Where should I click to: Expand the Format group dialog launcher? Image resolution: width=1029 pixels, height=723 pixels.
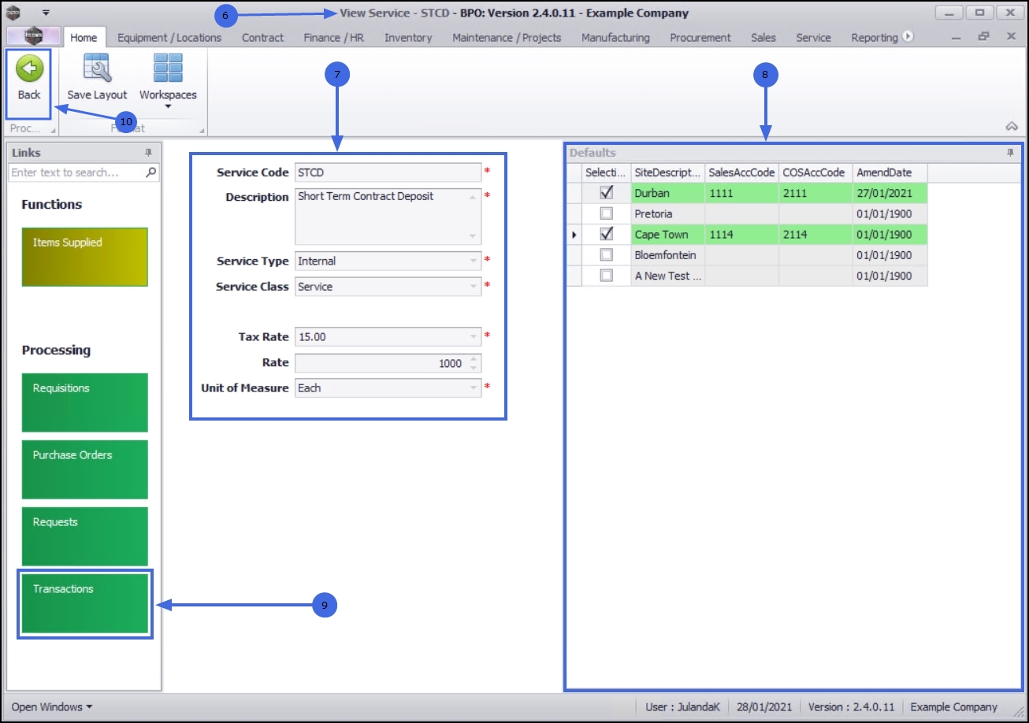pyautogui.click(x=202, y=130)
